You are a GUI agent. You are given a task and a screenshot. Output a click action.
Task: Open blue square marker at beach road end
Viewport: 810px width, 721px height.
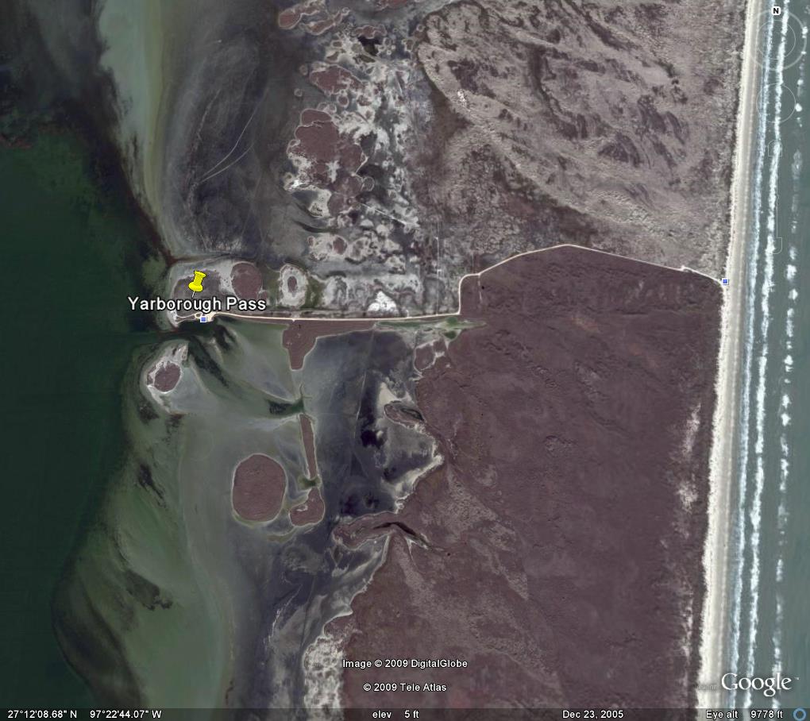[725, 281]
